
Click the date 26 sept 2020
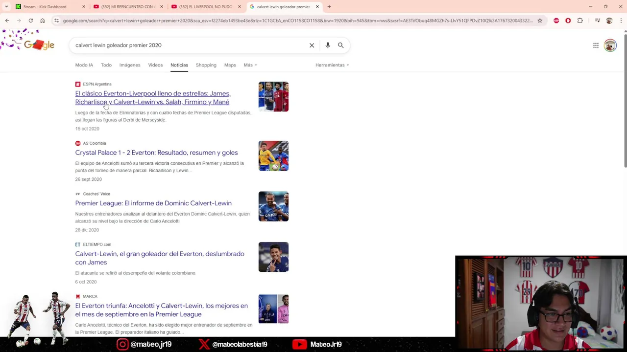click(x=88, y=179)
